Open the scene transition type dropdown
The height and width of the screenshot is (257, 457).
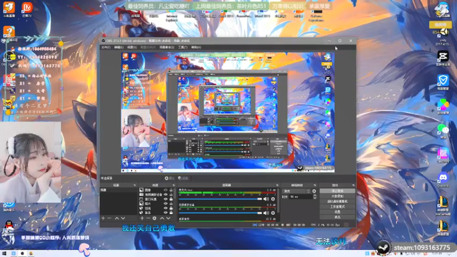point(296,191)
